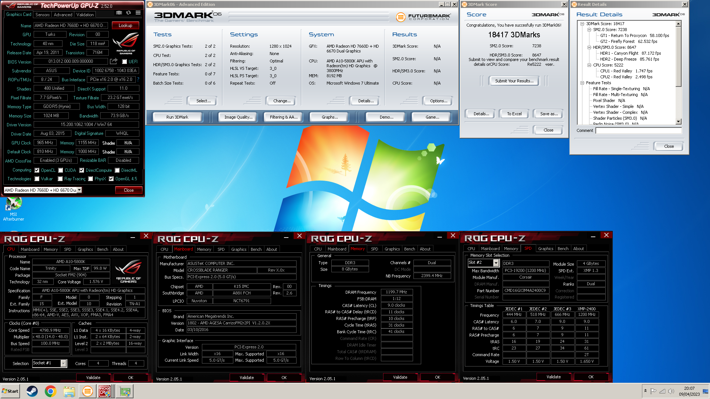
Task: Take a GPU-Z screenshot with camera icon
Action: (x=119, y=13)
